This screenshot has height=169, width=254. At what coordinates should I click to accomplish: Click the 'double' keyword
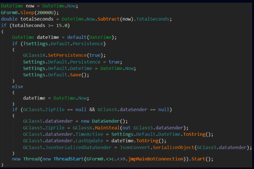pyautogui.click(x=9, y=19)
